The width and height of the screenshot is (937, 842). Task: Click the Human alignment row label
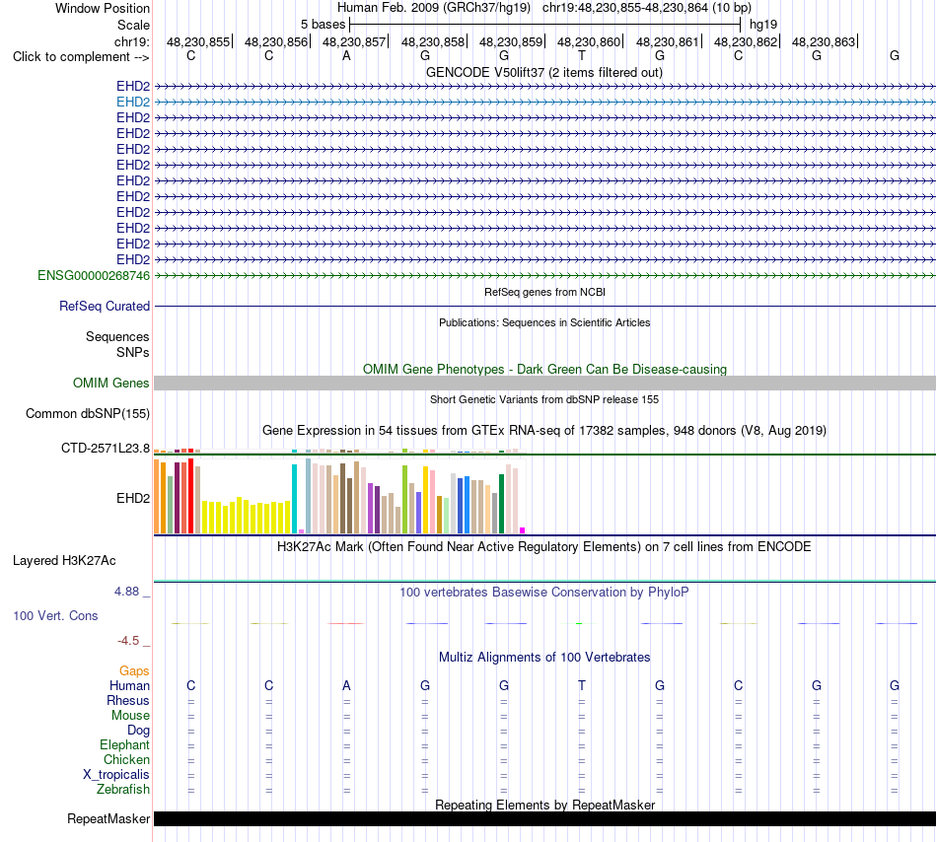(129, 685)
